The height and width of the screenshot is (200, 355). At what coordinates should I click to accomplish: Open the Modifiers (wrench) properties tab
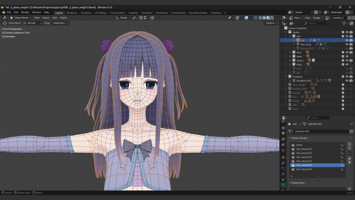(283, 163)
